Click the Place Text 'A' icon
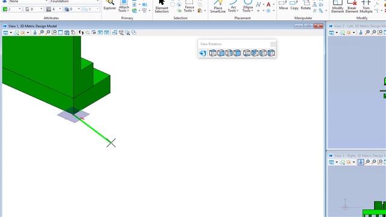Viewport: 386px width, 217px height. [x=268, y=4]
